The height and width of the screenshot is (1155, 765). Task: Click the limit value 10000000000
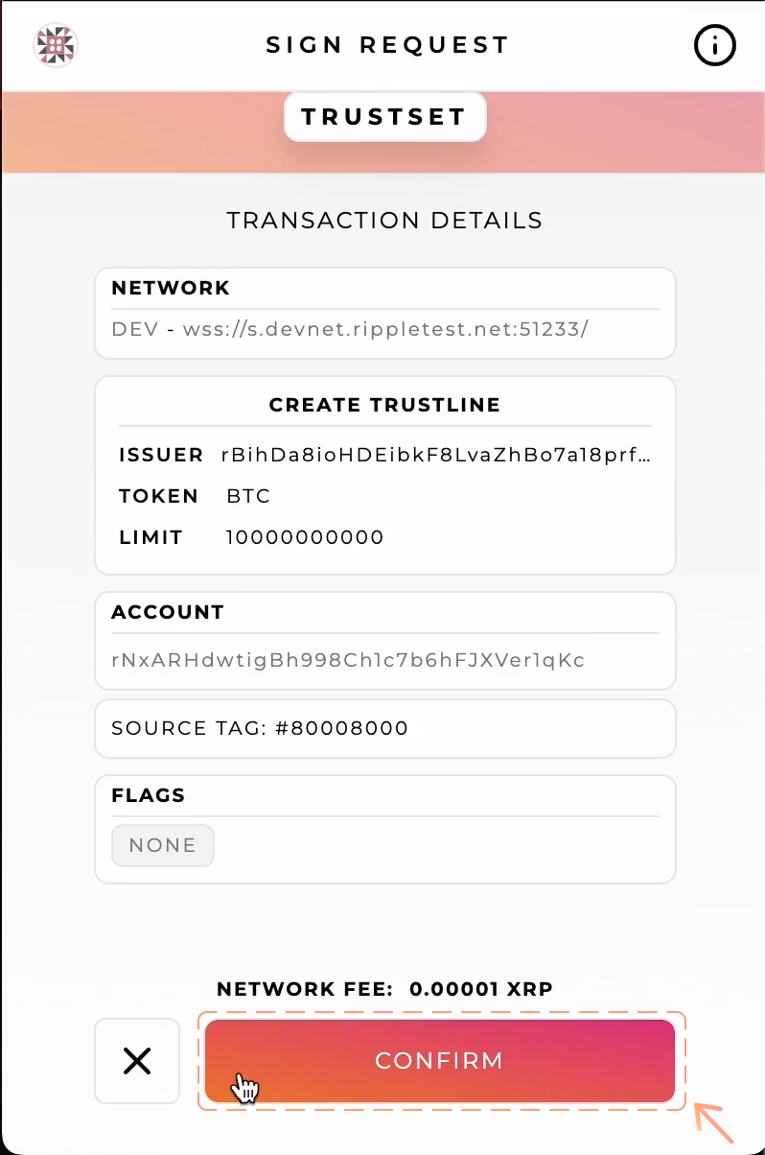305,537
